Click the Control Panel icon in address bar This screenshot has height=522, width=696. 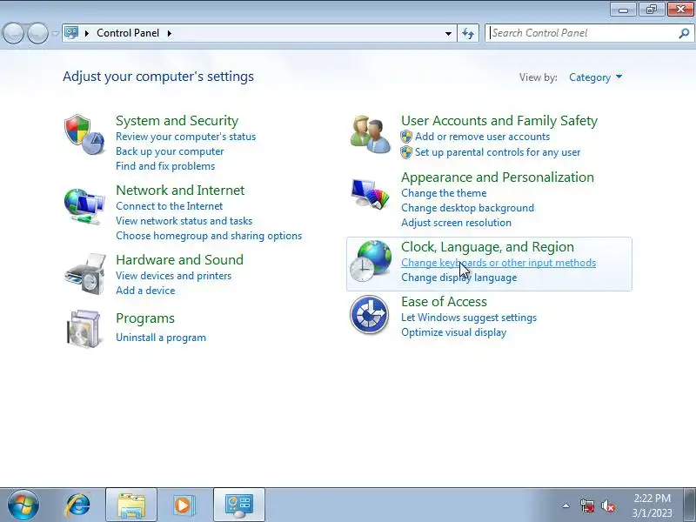(71, 33)
